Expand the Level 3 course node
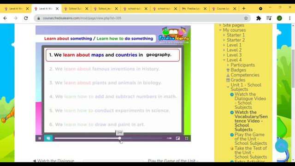Viewport: 295px width, 166px height. coord(224,55)
